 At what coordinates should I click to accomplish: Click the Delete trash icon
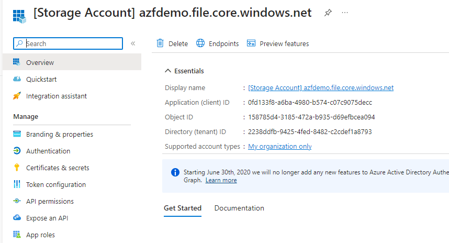click(x=161, y=43)
